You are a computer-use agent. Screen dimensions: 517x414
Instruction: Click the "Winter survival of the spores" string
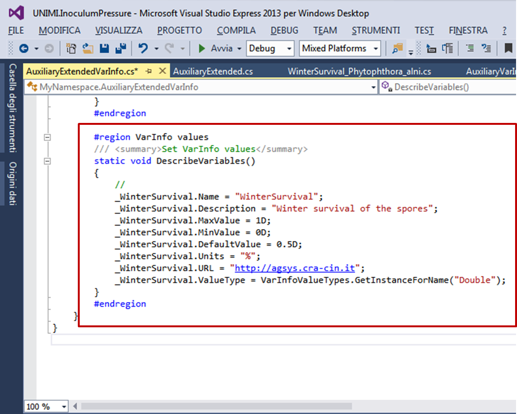coord(352,209)
